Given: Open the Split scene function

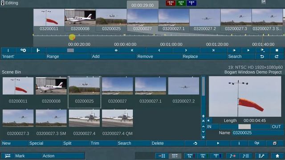Looking at the screenshot, I should [x=76, y=143].
